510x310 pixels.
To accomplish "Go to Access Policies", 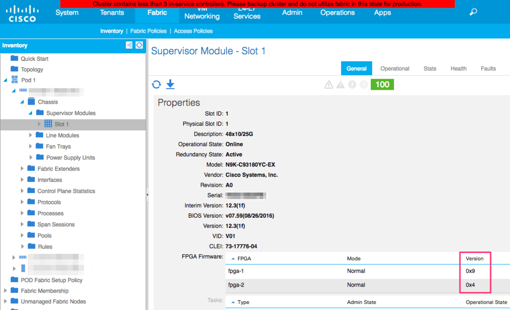I will pos(193,31).
